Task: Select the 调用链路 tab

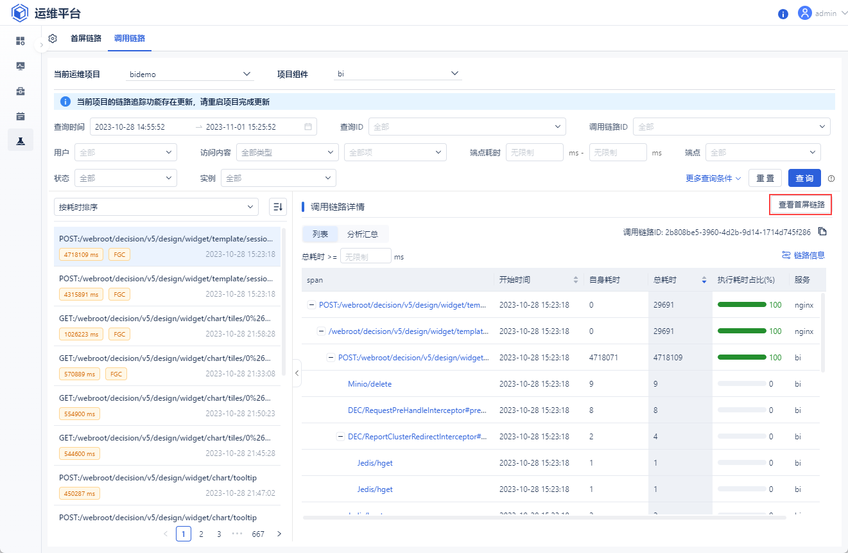Action: click(130, 39)
